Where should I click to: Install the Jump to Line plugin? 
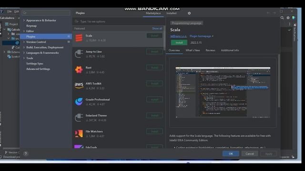pos(154,52)
